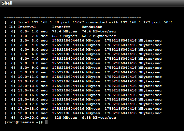Click the 74.4 MBytes transfer value

[x=65, y=31]
